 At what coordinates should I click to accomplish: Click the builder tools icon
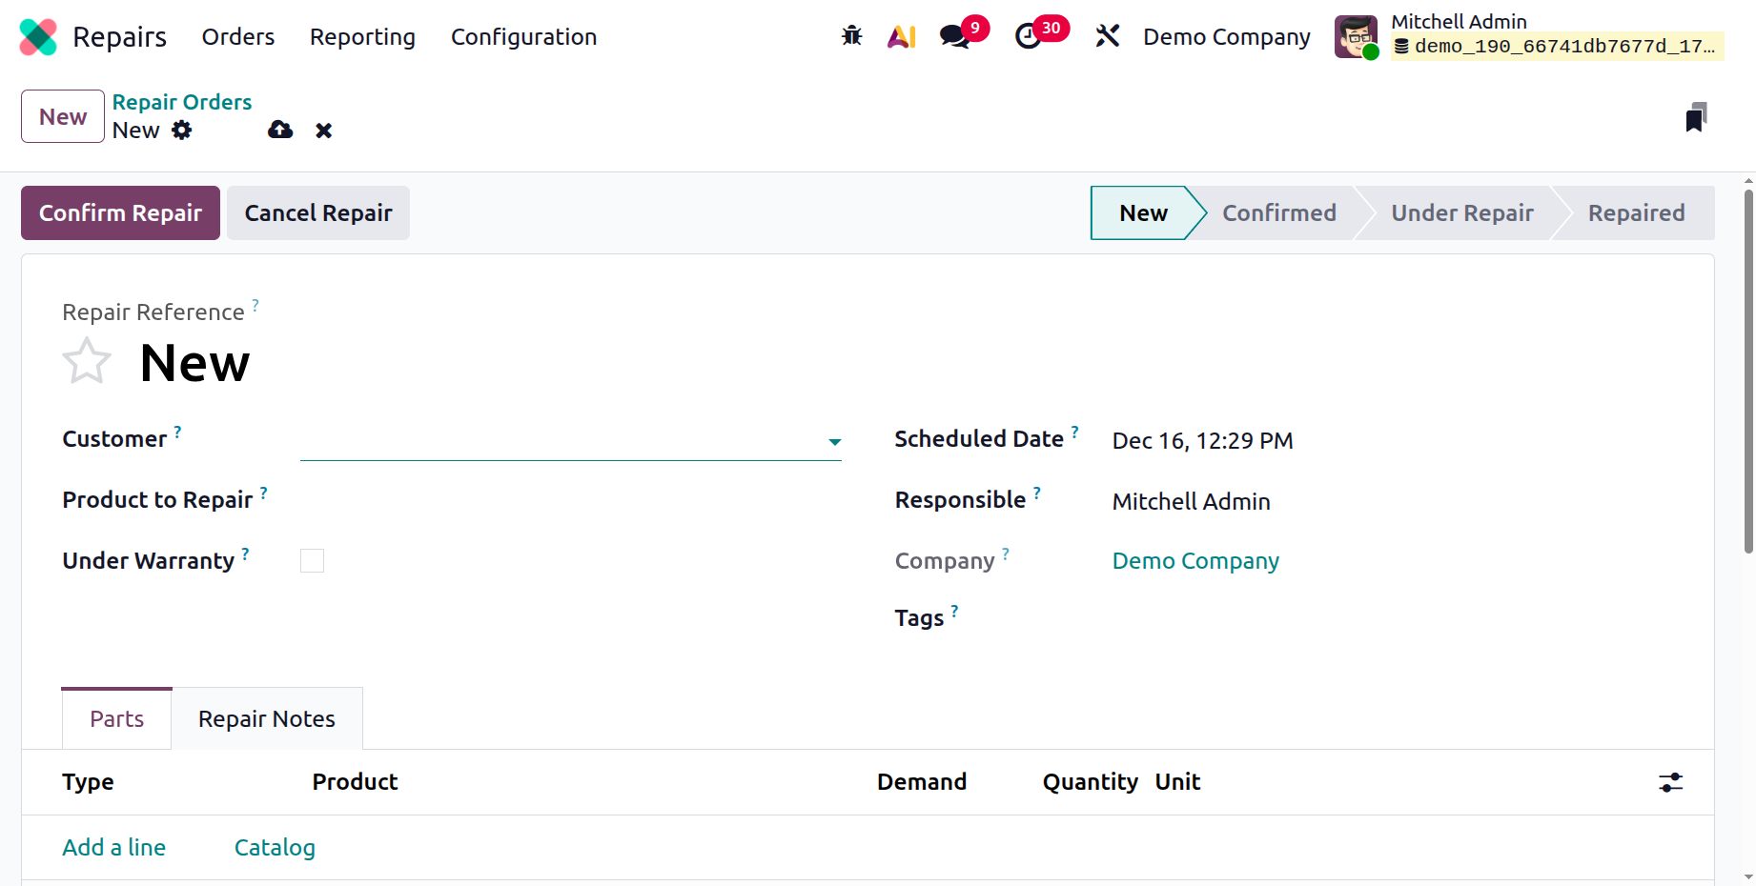tap(1107, 35)
